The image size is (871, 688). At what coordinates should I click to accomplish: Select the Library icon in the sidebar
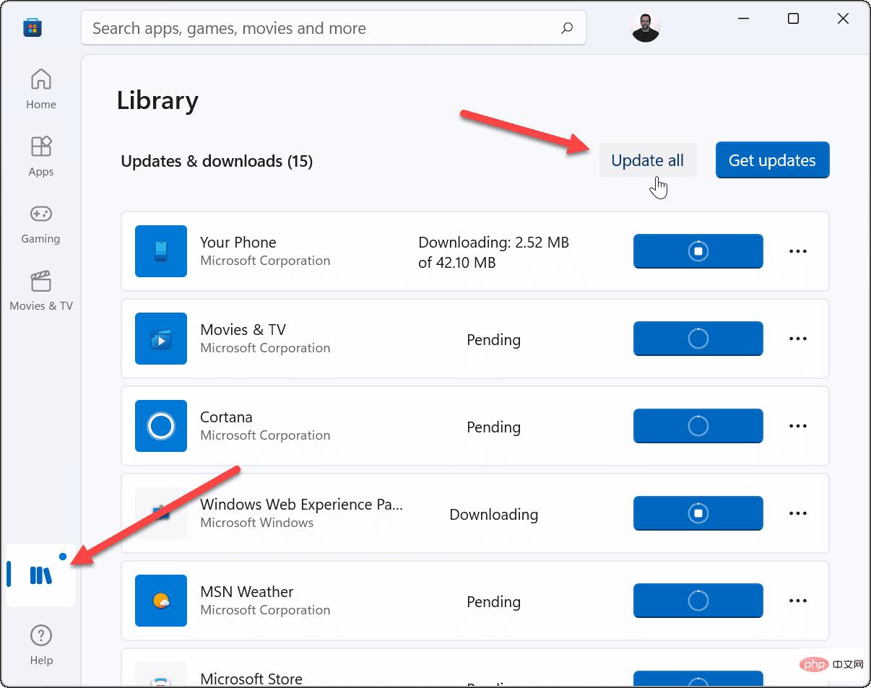point(41,575)
